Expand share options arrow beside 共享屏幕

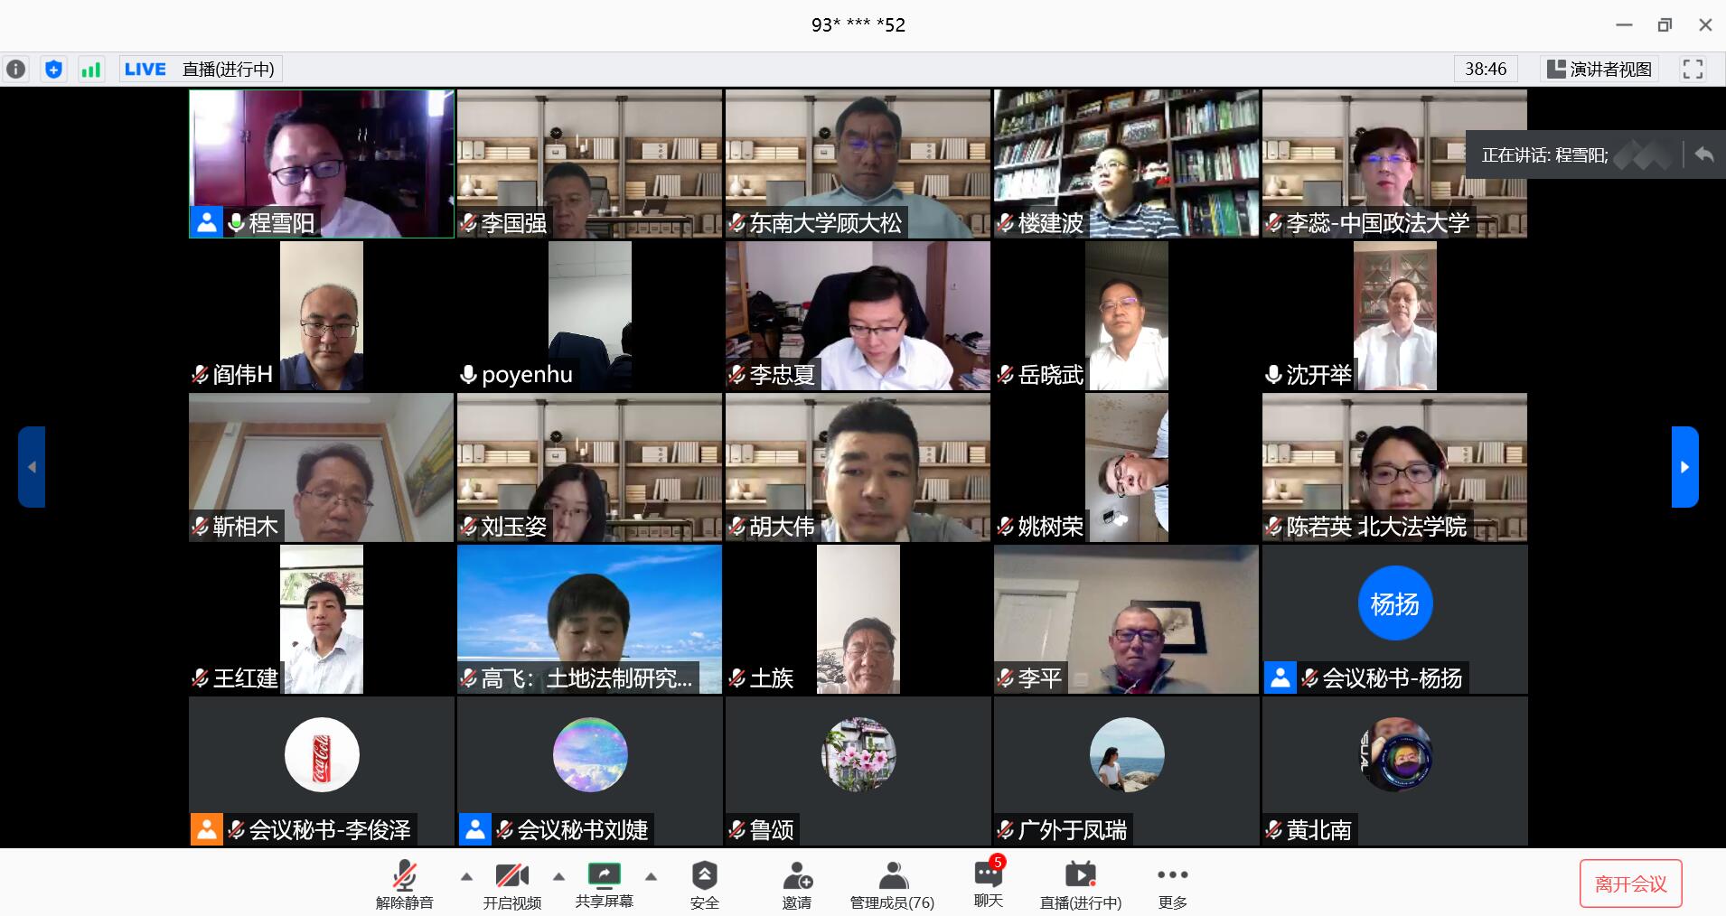[x=651, y=876]
